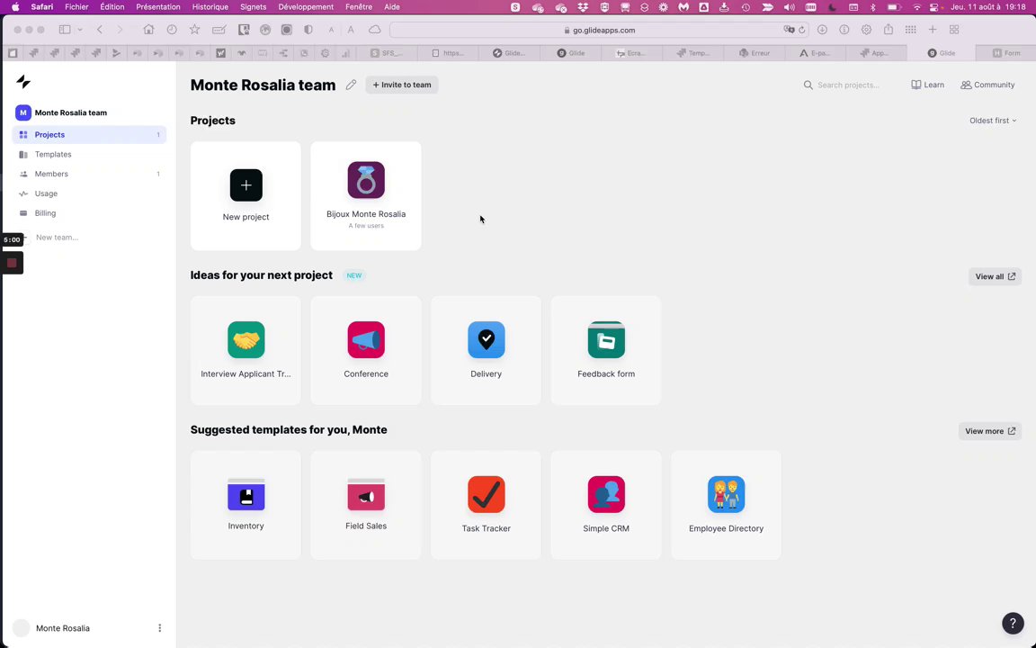
Task: Create a New project
Action: point(246,195)
